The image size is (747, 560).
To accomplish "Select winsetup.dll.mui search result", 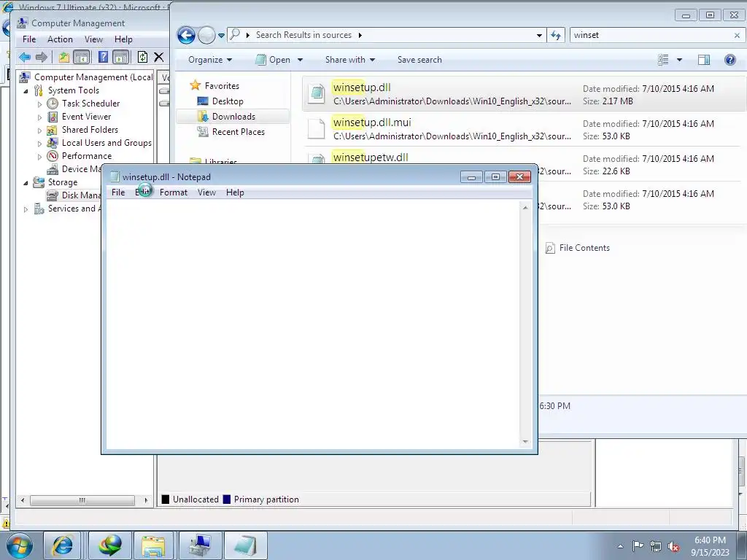I will 525,129.
